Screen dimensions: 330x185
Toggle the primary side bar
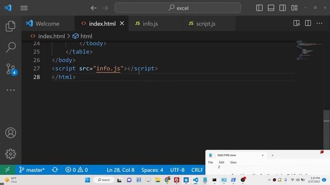[x=259, y=8]
